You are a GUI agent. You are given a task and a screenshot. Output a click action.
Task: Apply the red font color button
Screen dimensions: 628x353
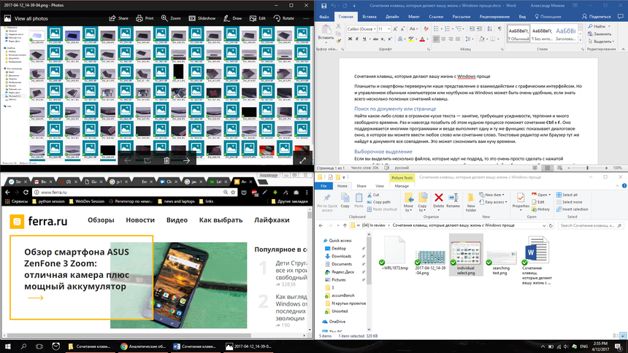(x=422, y=39)
